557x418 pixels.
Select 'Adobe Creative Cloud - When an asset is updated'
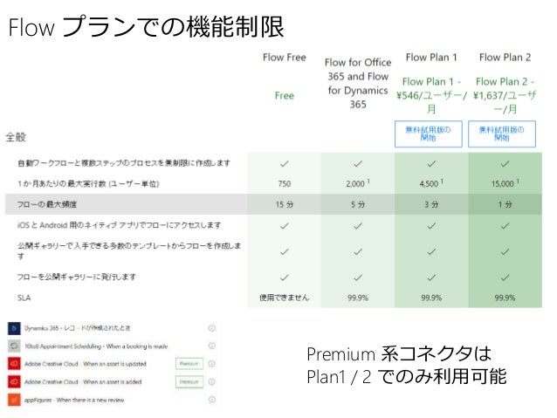pyautogui.click(x=86, y=364)
